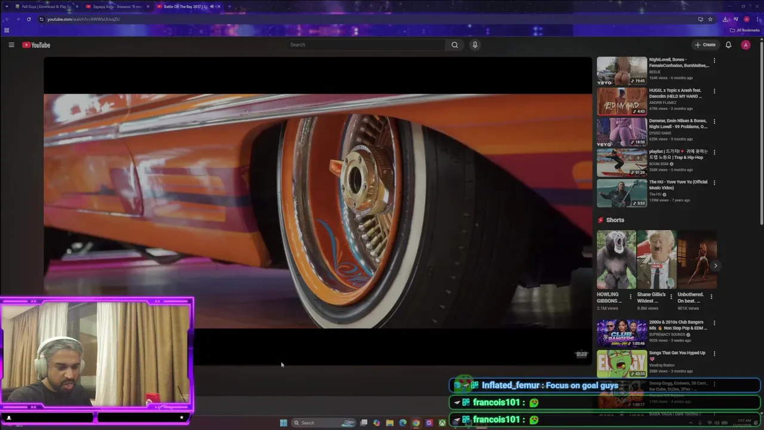Image resolution: width=764 pixels, height=430 pixels.
Task: Open NightLovell, Bones FemaleConfusion video thumbnail
Action: pos(622,70)
